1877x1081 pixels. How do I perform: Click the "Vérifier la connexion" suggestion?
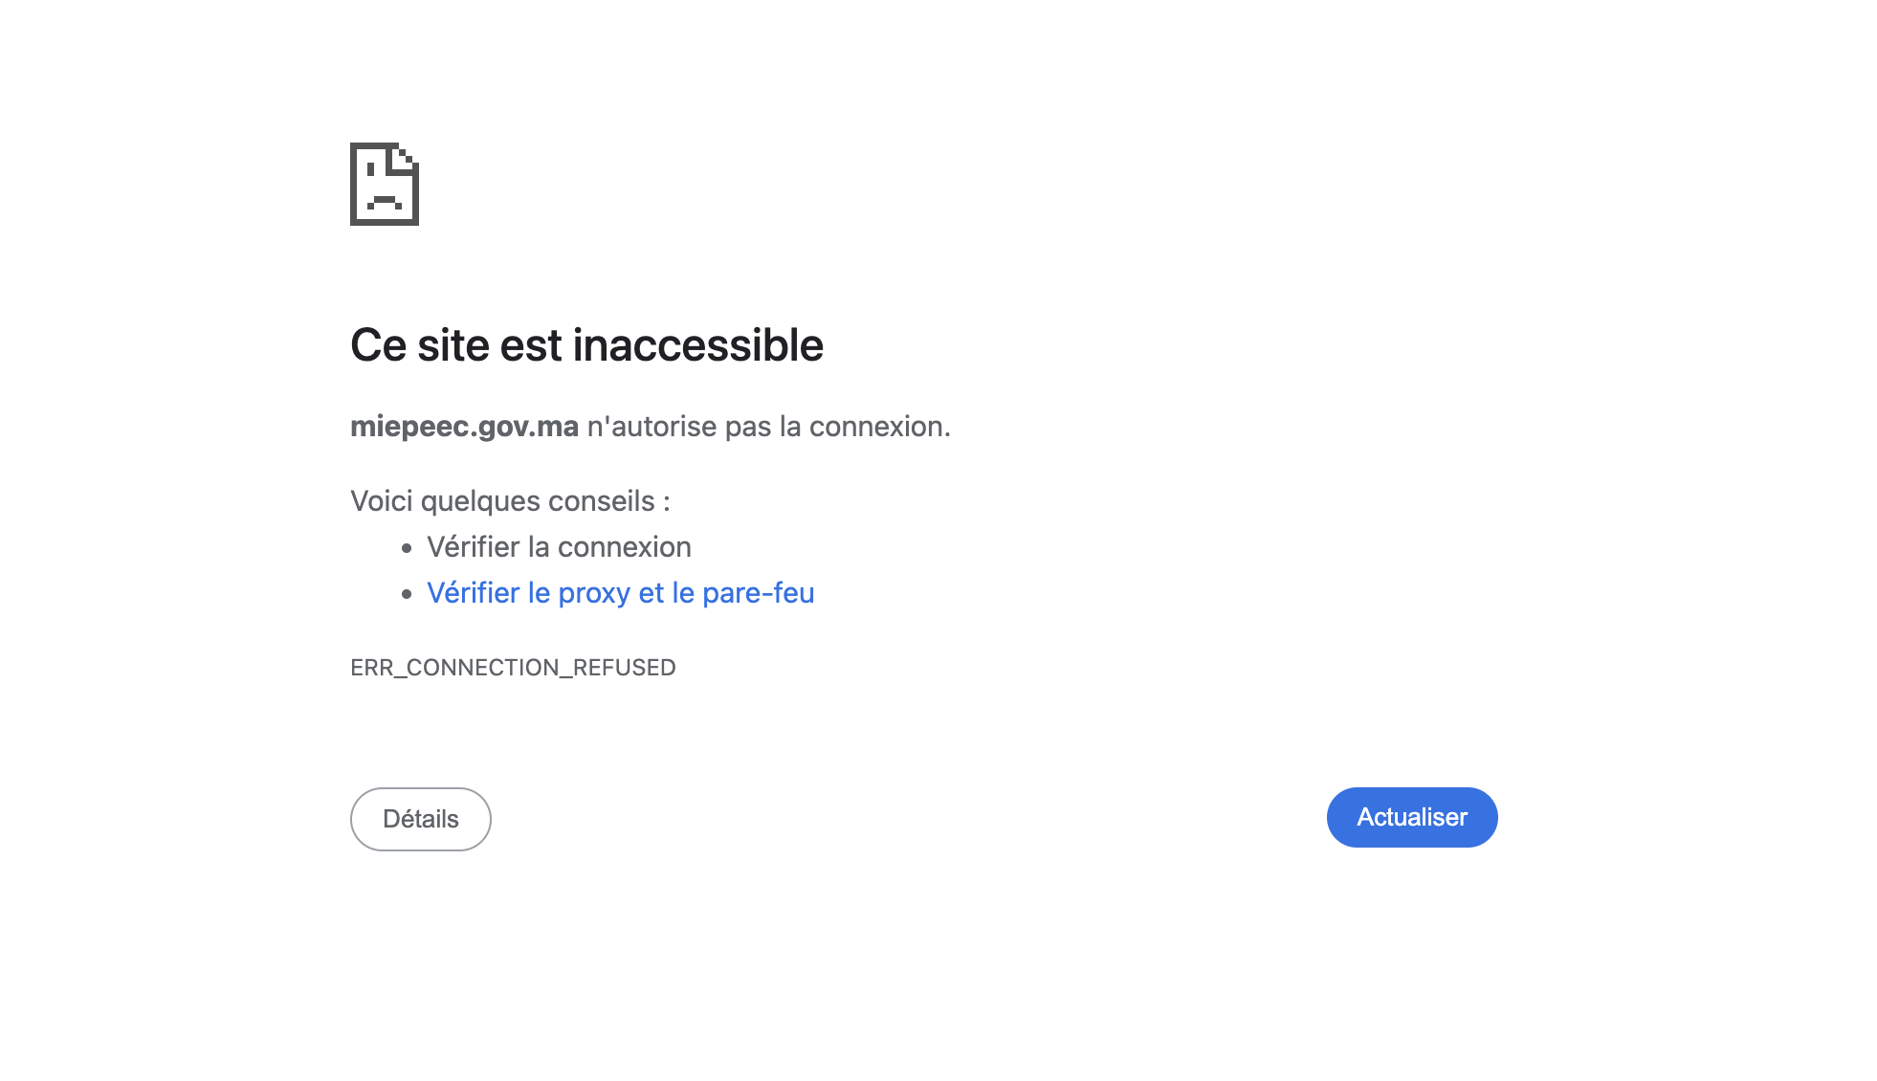tap(559, 547)
